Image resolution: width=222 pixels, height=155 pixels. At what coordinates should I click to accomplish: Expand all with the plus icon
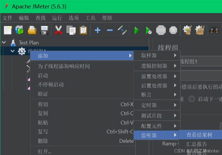click(x=98, y=30)
